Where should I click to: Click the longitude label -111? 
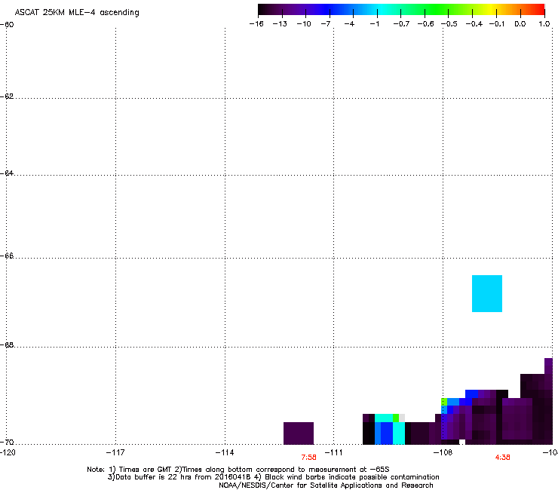click(333, 452)
